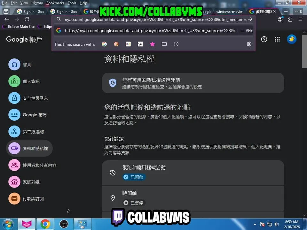Open 安全性與登入 security section

28,98
